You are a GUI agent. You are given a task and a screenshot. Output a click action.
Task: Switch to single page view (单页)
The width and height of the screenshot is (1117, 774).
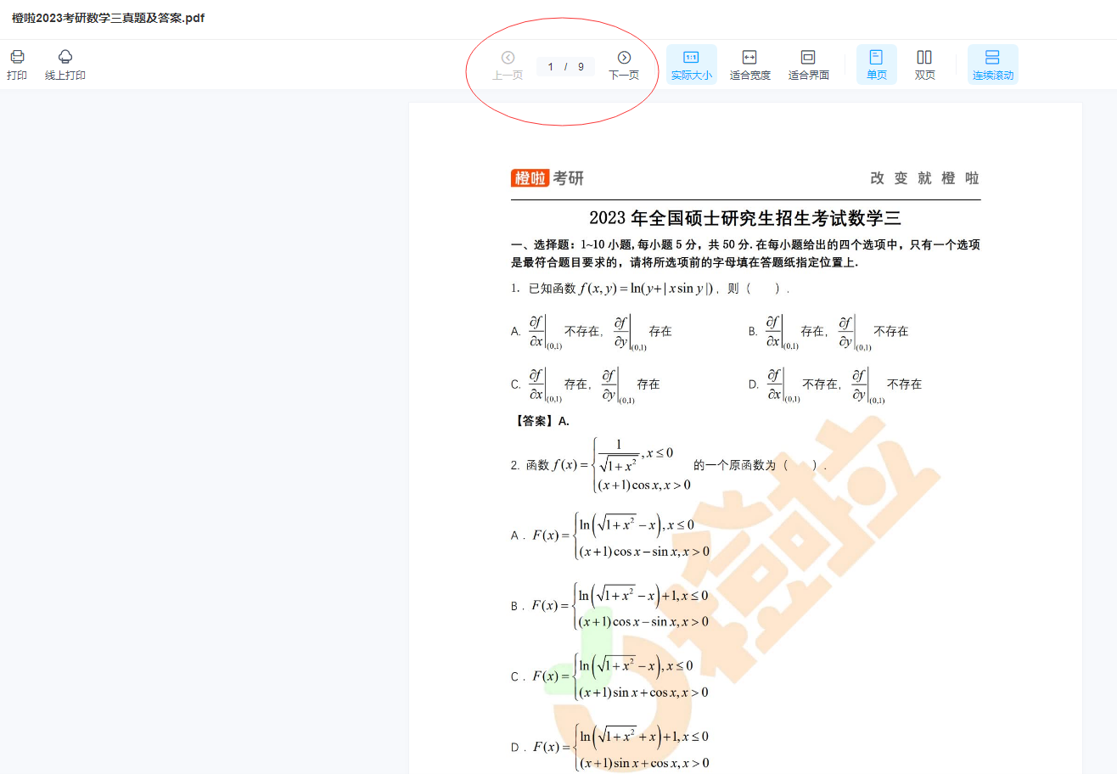click(876, 64)
